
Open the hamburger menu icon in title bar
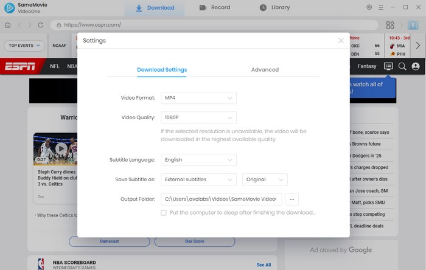[381, 7]
